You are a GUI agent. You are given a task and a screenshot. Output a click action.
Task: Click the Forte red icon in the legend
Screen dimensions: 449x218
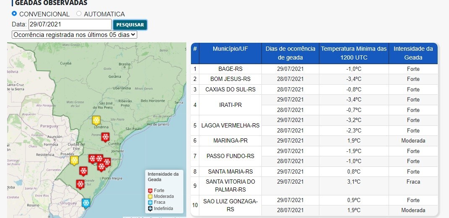[x=151, y=190]
